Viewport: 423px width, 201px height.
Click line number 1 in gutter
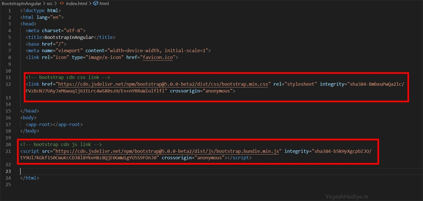click(x=10, y=10)
